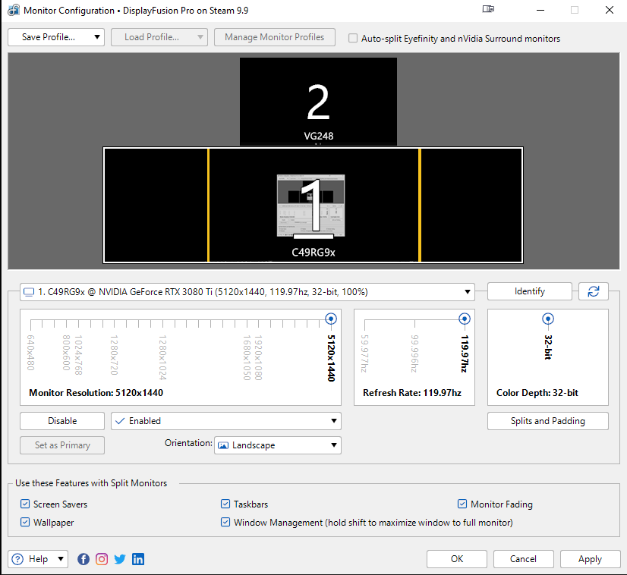The width and height of the screenshot is (627, 575).
Task: Click the 99.996hz refresh rate label
Action: coord(414,354)
